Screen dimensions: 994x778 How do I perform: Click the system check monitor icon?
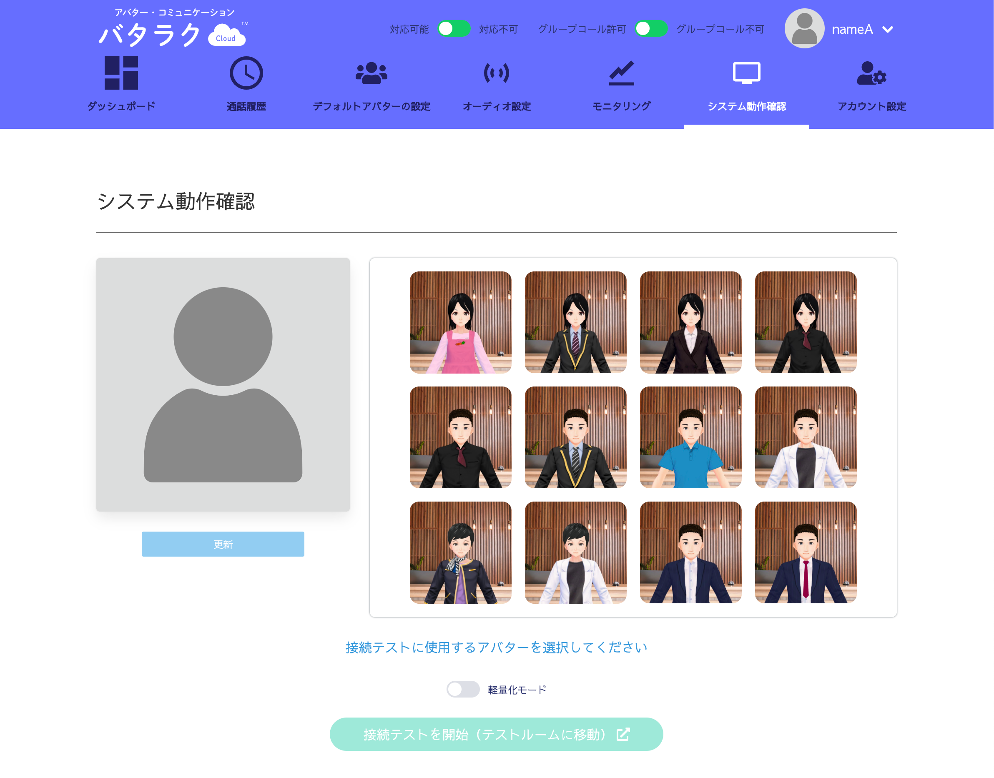click(x=746, y=73)
